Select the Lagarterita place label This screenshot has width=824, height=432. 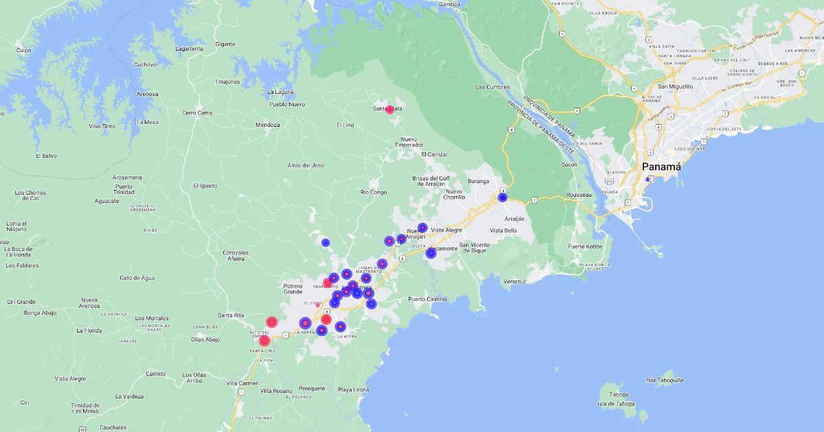[x=190, y=49]
